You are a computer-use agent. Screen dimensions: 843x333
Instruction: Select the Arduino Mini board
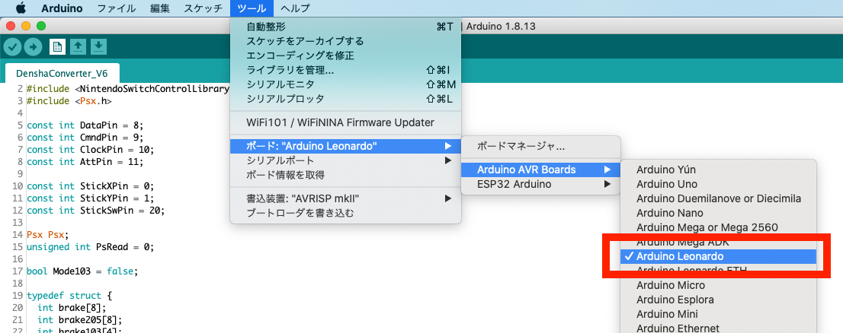718,314
